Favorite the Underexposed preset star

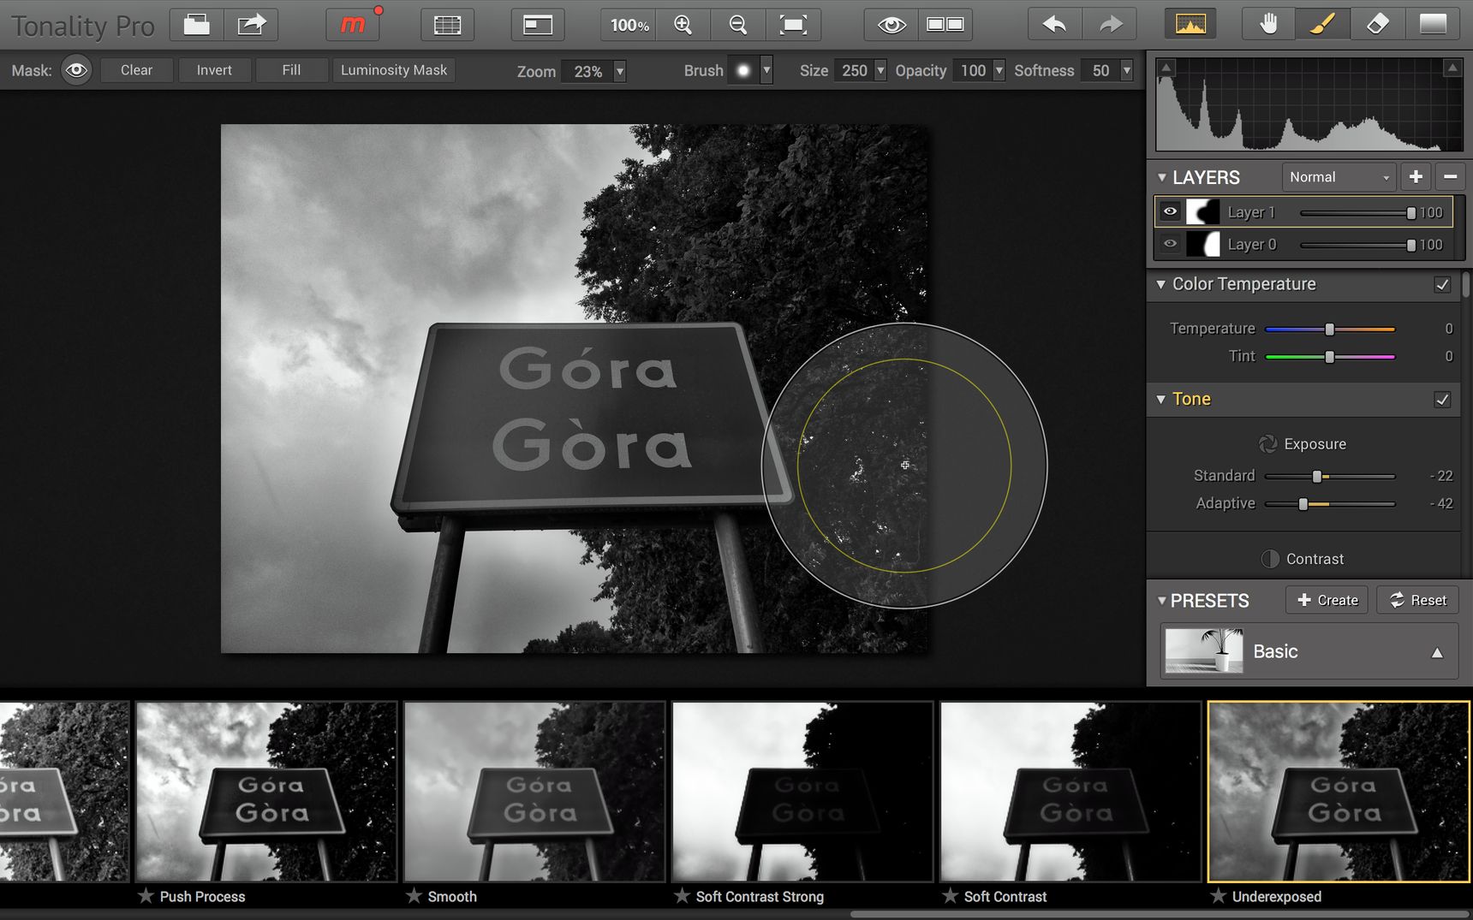[1218, 896]
